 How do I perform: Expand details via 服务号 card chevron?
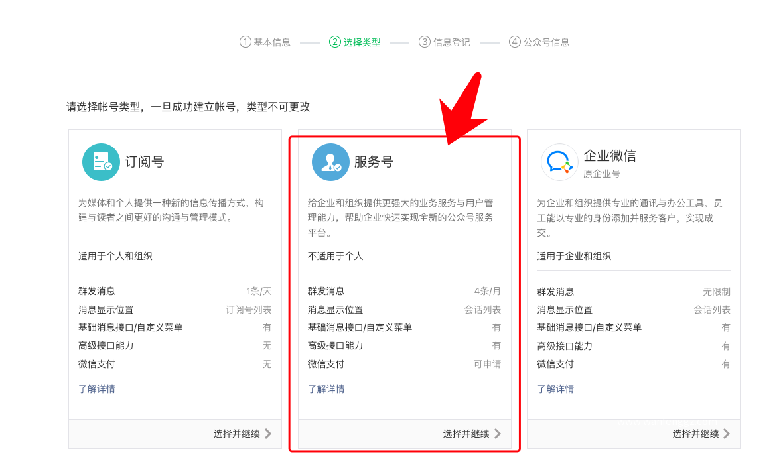pyautogui.click(x=498, y=434)
